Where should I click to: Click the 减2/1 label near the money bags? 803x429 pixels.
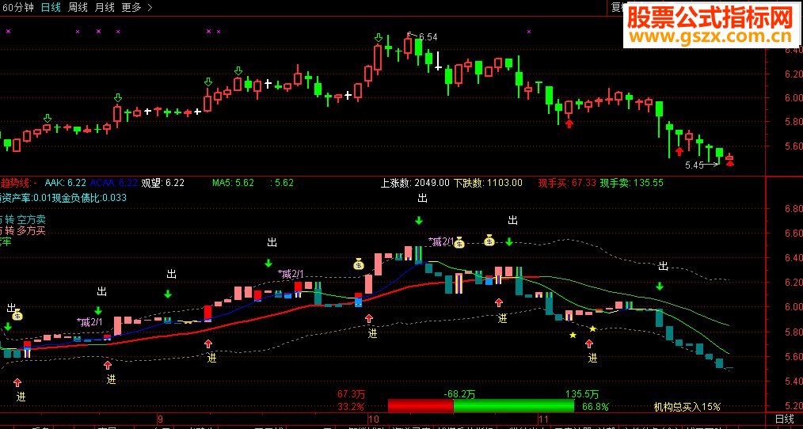point(441,241)
